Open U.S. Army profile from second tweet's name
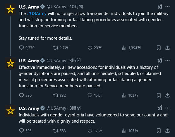Image resolution: width=175 pixels, height=137 pixels. point(29,61)
